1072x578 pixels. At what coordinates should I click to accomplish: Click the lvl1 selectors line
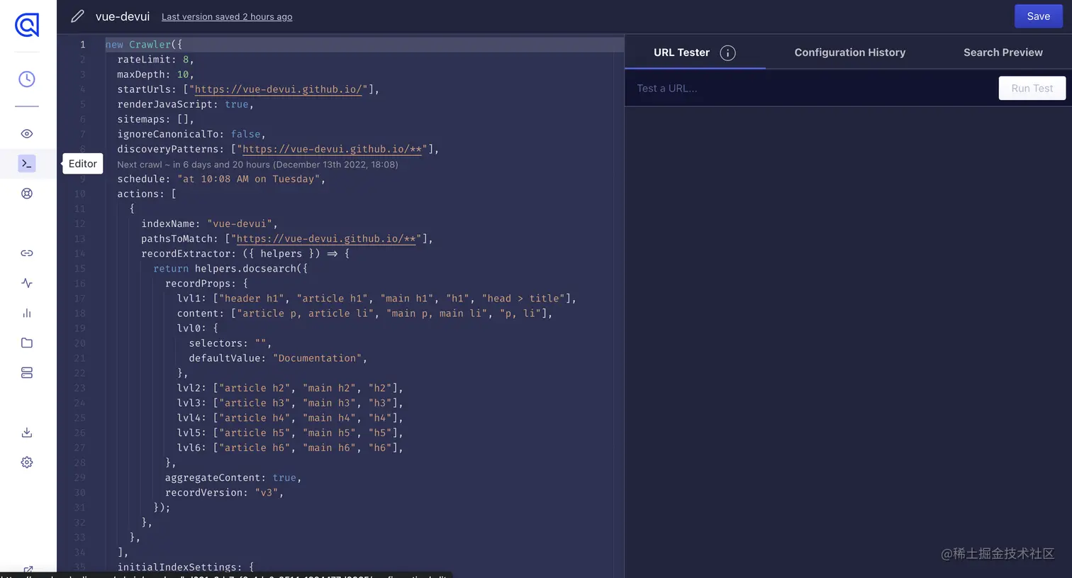[376, 298]
